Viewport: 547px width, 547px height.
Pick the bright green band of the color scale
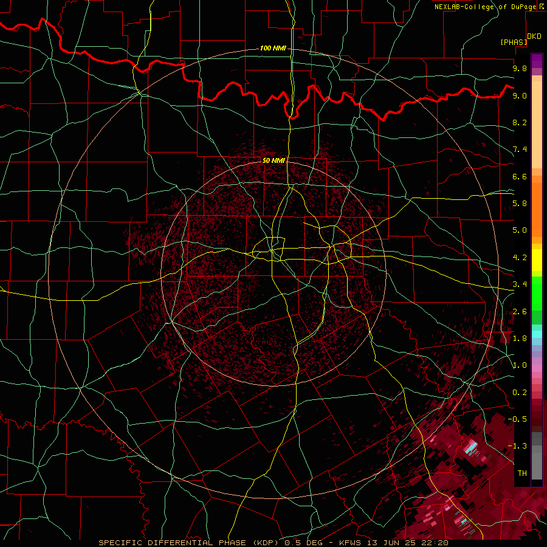click(537, 294)
